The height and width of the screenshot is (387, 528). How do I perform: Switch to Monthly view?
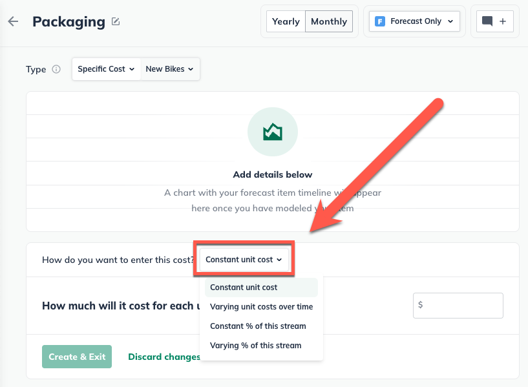(328, 21)
